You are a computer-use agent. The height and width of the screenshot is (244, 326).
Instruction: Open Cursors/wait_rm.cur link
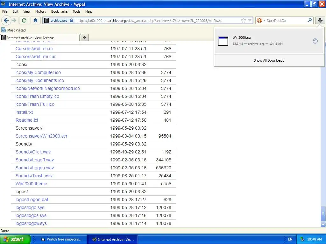pyautogui.click(x=36, y=57)
